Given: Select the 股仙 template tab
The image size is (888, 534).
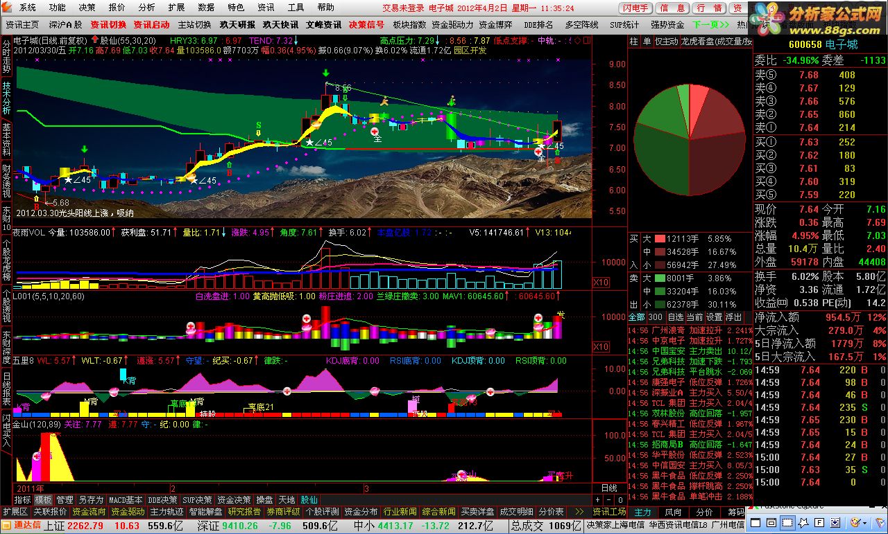Looking at the screenshot, I should coord(309,499).
